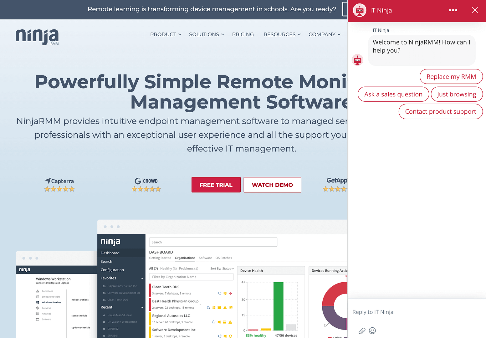
Task: Switch to the Getting Started tab
Action: coord(160,258)
